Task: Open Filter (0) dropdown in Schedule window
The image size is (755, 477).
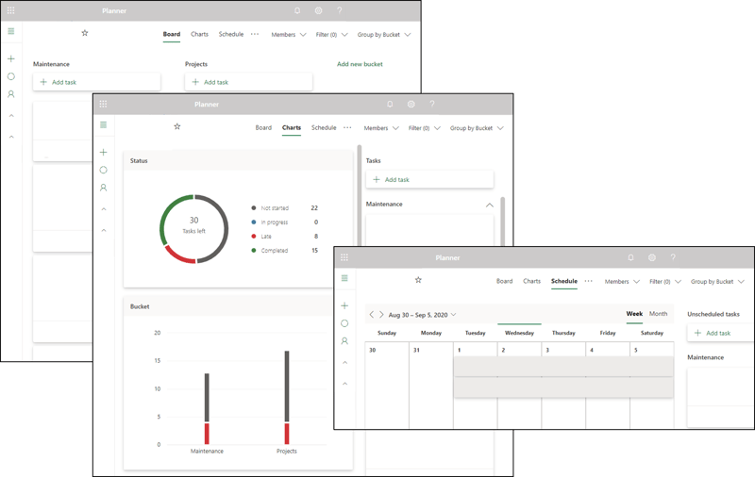Action: (x=665, y=282)
